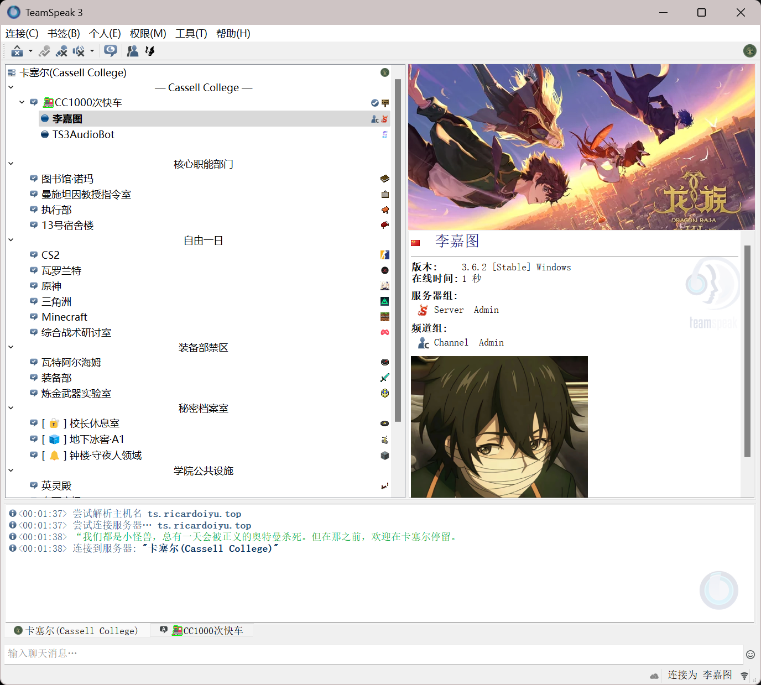
Task: Click the Server Admin group icon
Action: coord(423,310)
